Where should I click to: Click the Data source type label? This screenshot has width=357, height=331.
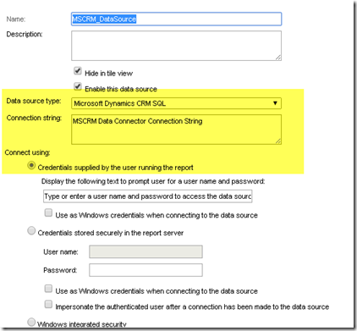(x=34, y=101)
